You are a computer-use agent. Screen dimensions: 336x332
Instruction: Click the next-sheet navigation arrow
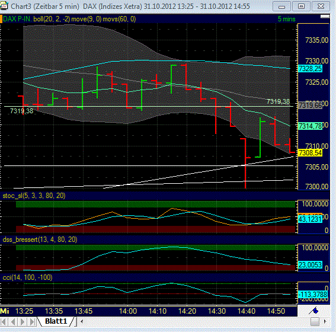click(x=23, y=321)
